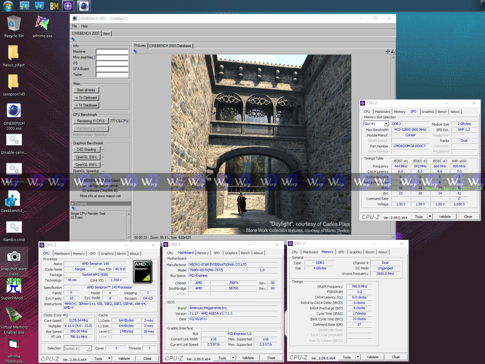The width and height of the screenshot is (485, 364).
Task: Open the hexus_pifast folder
Action: [x=14, y=56]
